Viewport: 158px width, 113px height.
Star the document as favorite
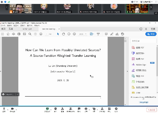pyautogui.click(x=8, y=34)
